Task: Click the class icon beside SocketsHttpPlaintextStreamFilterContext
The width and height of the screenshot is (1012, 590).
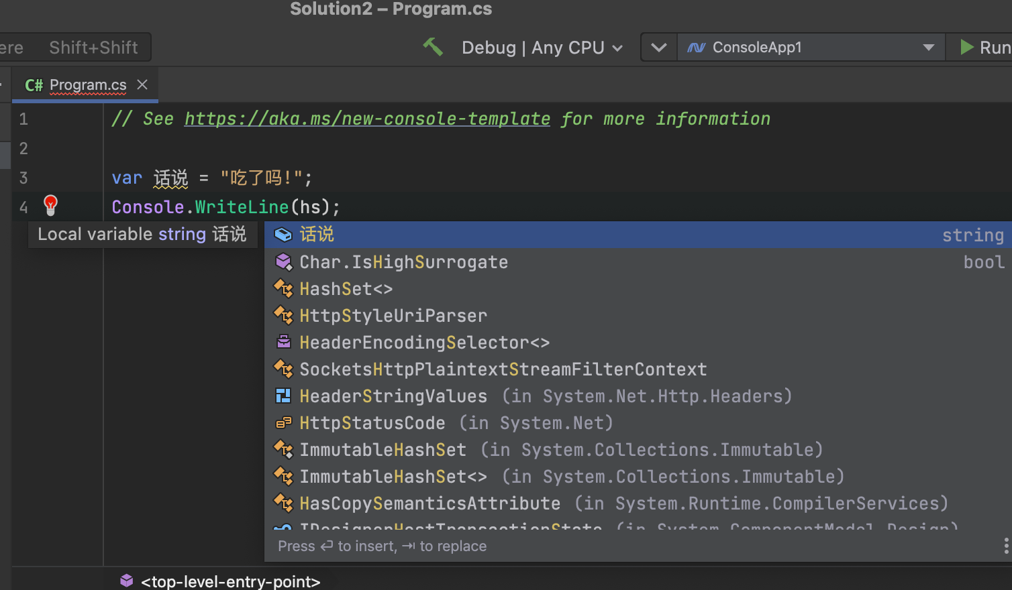Action: [x=284, y=369]
